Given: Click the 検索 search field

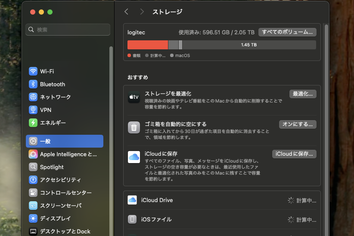Looking at the screenshot, I should (x=68, y=30).
